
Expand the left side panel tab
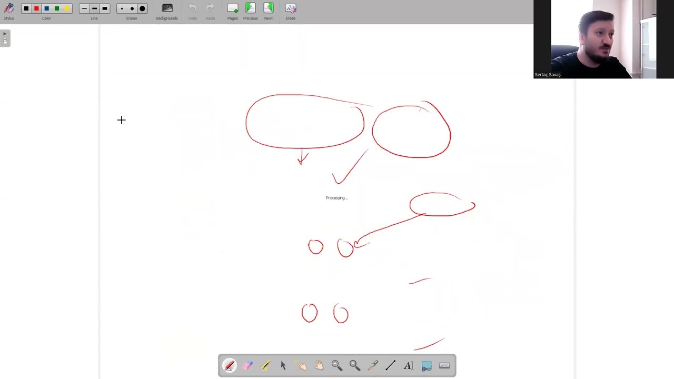pyautogui.click(x=5, y=38)
